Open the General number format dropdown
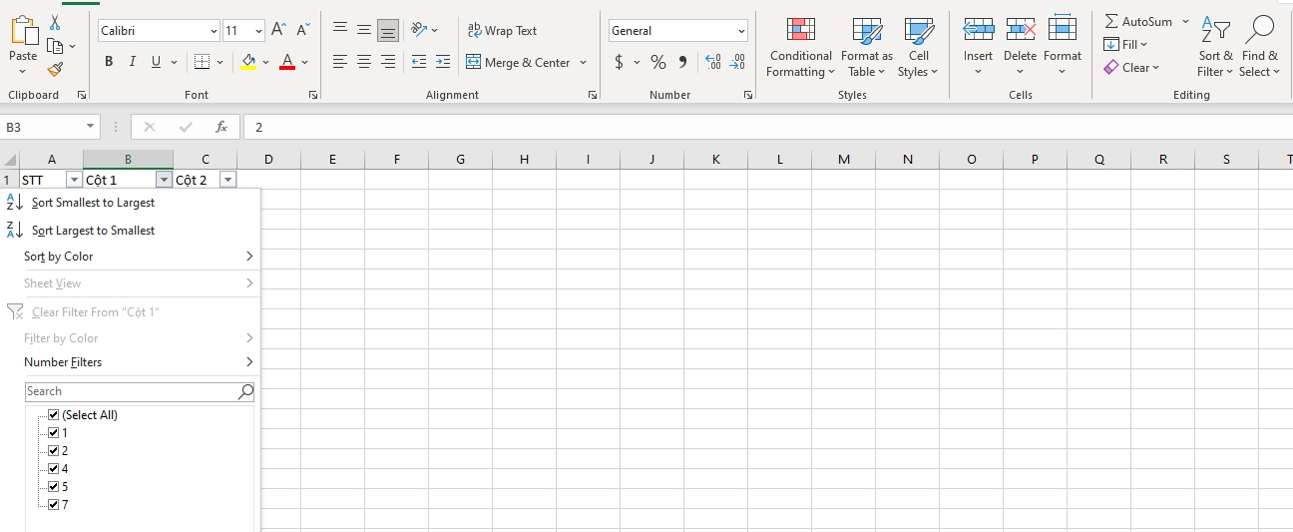The height and width of the screenshot is (532, 1293). tap(741, 31)
